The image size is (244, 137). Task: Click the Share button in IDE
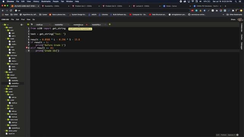click(233, 19)
